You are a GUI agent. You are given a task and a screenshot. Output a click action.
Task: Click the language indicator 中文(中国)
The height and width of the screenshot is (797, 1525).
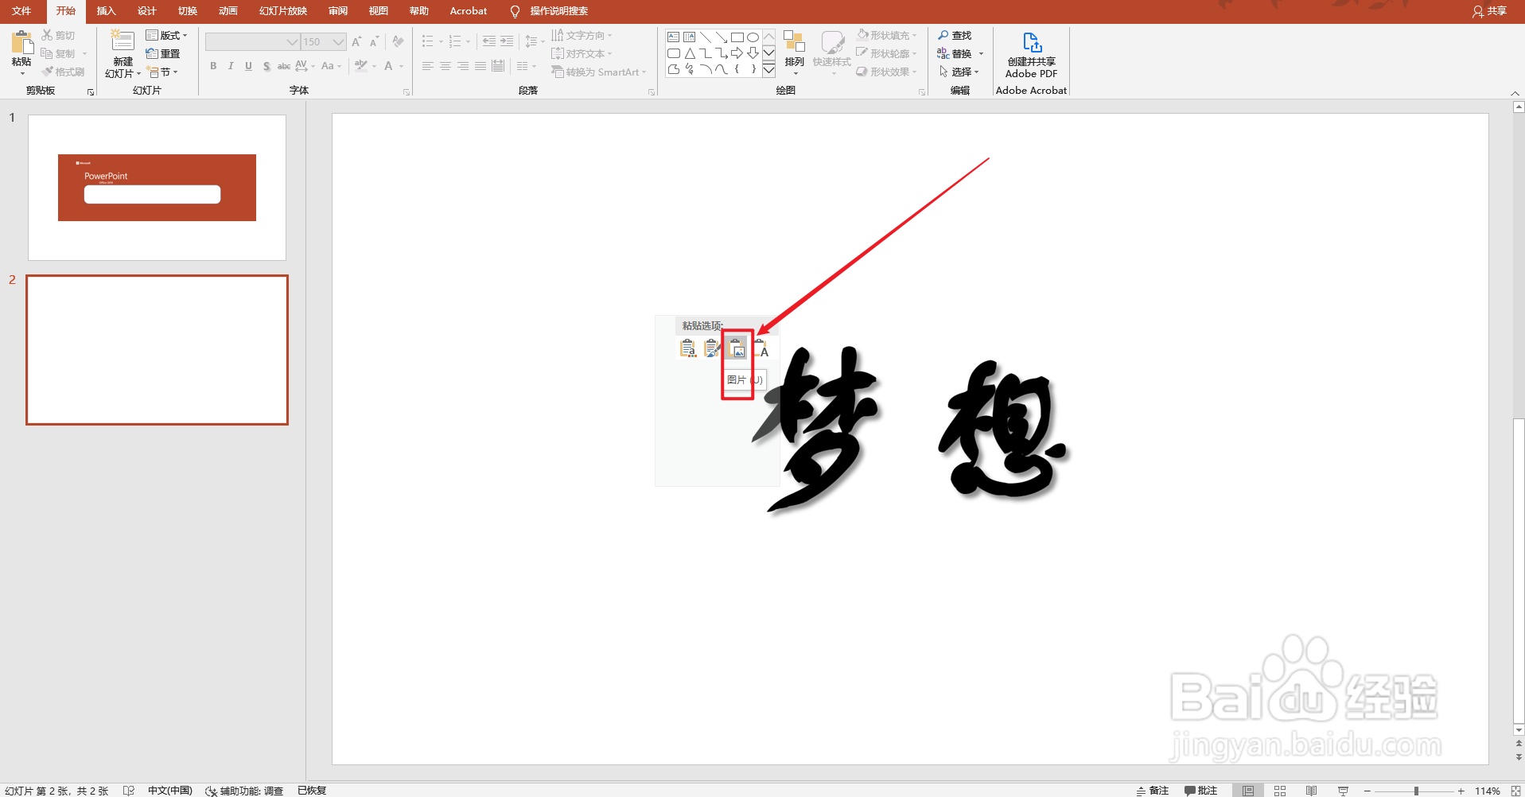tap(169, 791)
